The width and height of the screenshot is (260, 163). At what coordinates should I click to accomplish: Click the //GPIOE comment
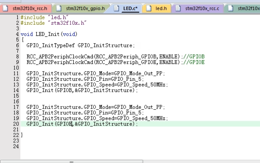(x=194, y=62)
